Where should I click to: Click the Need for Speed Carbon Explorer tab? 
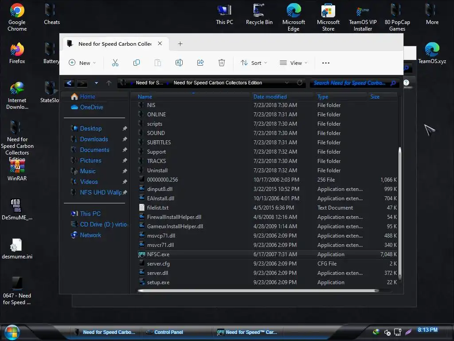pos(115,44)
